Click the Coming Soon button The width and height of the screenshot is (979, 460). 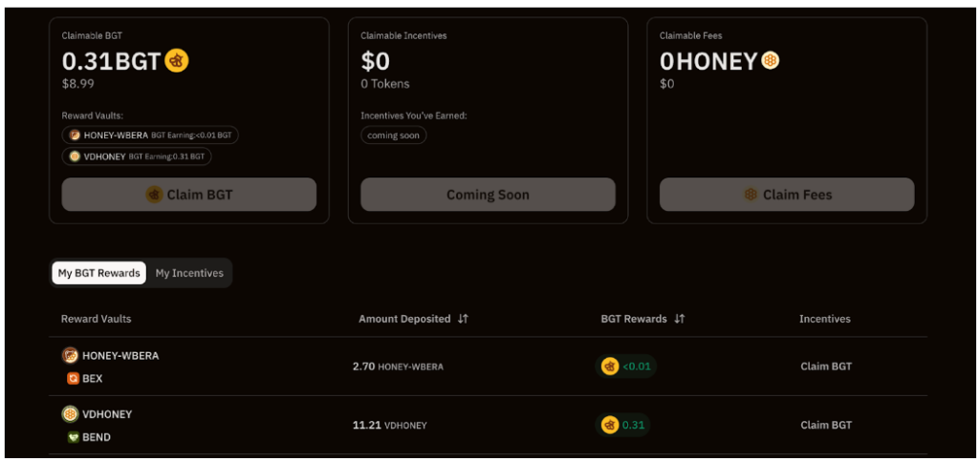pyautogui.click(x=488, y=195)
